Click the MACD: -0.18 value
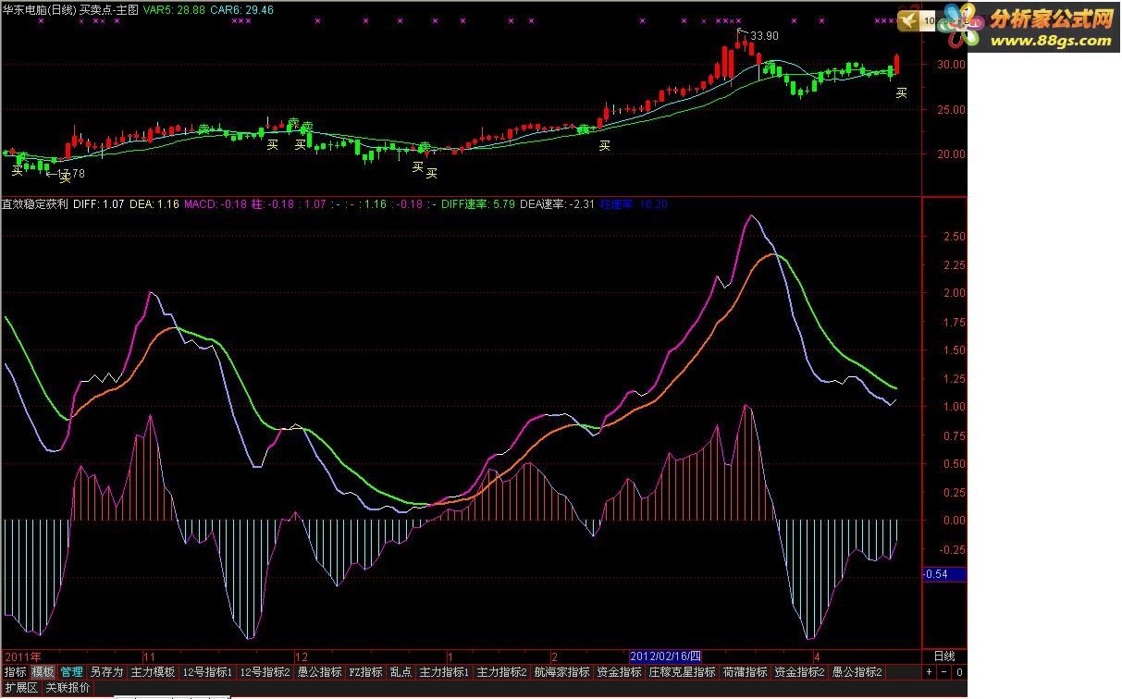This screenshot has height=699, width=1122. 216,203
